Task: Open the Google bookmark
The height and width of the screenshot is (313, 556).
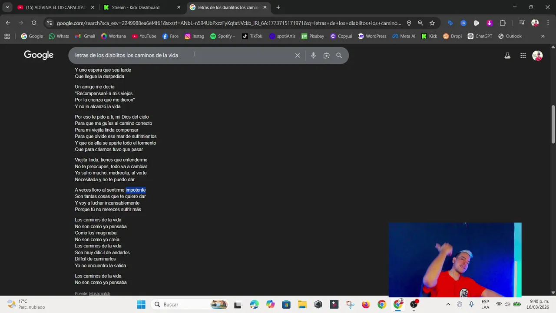Action: [32, 36]
